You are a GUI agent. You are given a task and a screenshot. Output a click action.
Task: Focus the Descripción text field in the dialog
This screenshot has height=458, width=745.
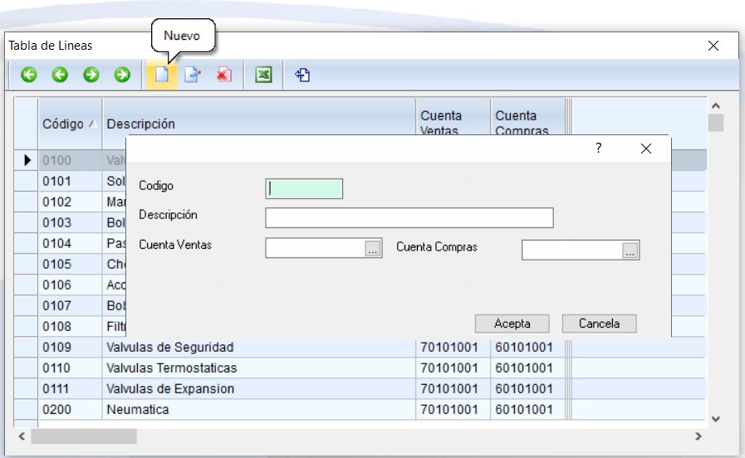(x=409, y=217)
